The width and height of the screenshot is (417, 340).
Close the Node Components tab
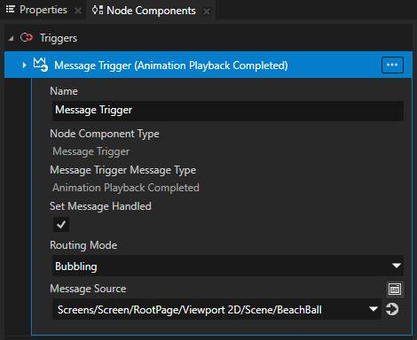point(207,12)
